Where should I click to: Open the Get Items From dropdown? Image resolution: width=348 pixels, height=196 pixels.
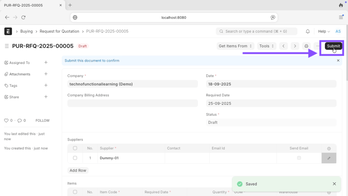point(235,46)
